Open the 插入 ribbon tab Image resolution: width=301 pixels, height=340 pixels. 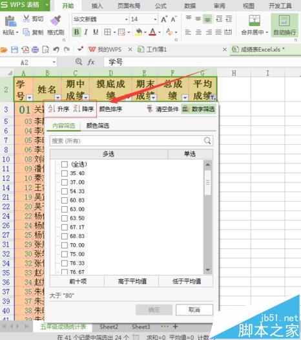click(97, 6)
